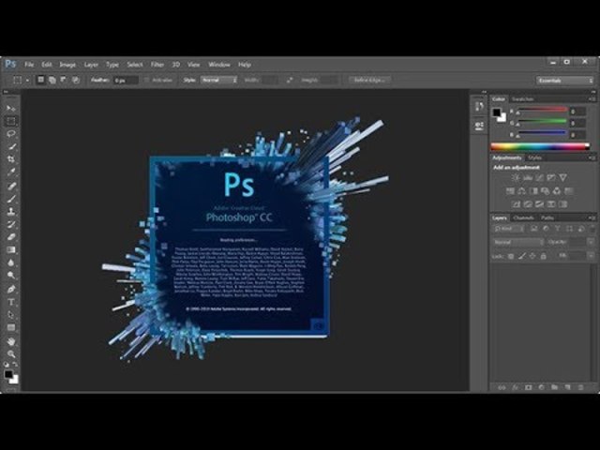Screen dimensions: 600x450
Task: Open the Color panel flyout menu
Action: click(x=592, y=99)
